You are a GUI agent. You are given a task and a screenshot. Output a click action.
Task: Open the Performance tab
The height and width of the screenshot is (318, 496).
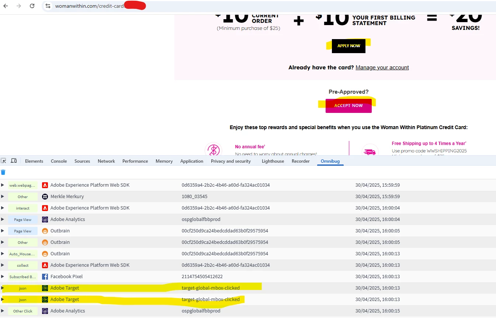pyautogui.click(x=135, y=161)
